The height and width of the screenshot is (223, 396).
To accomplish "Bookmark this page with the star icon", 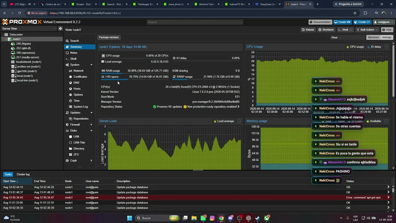I will (x=355, y=13).
